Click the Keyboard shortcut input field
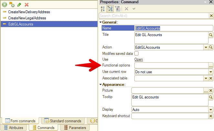 click(x=170, y=116)
